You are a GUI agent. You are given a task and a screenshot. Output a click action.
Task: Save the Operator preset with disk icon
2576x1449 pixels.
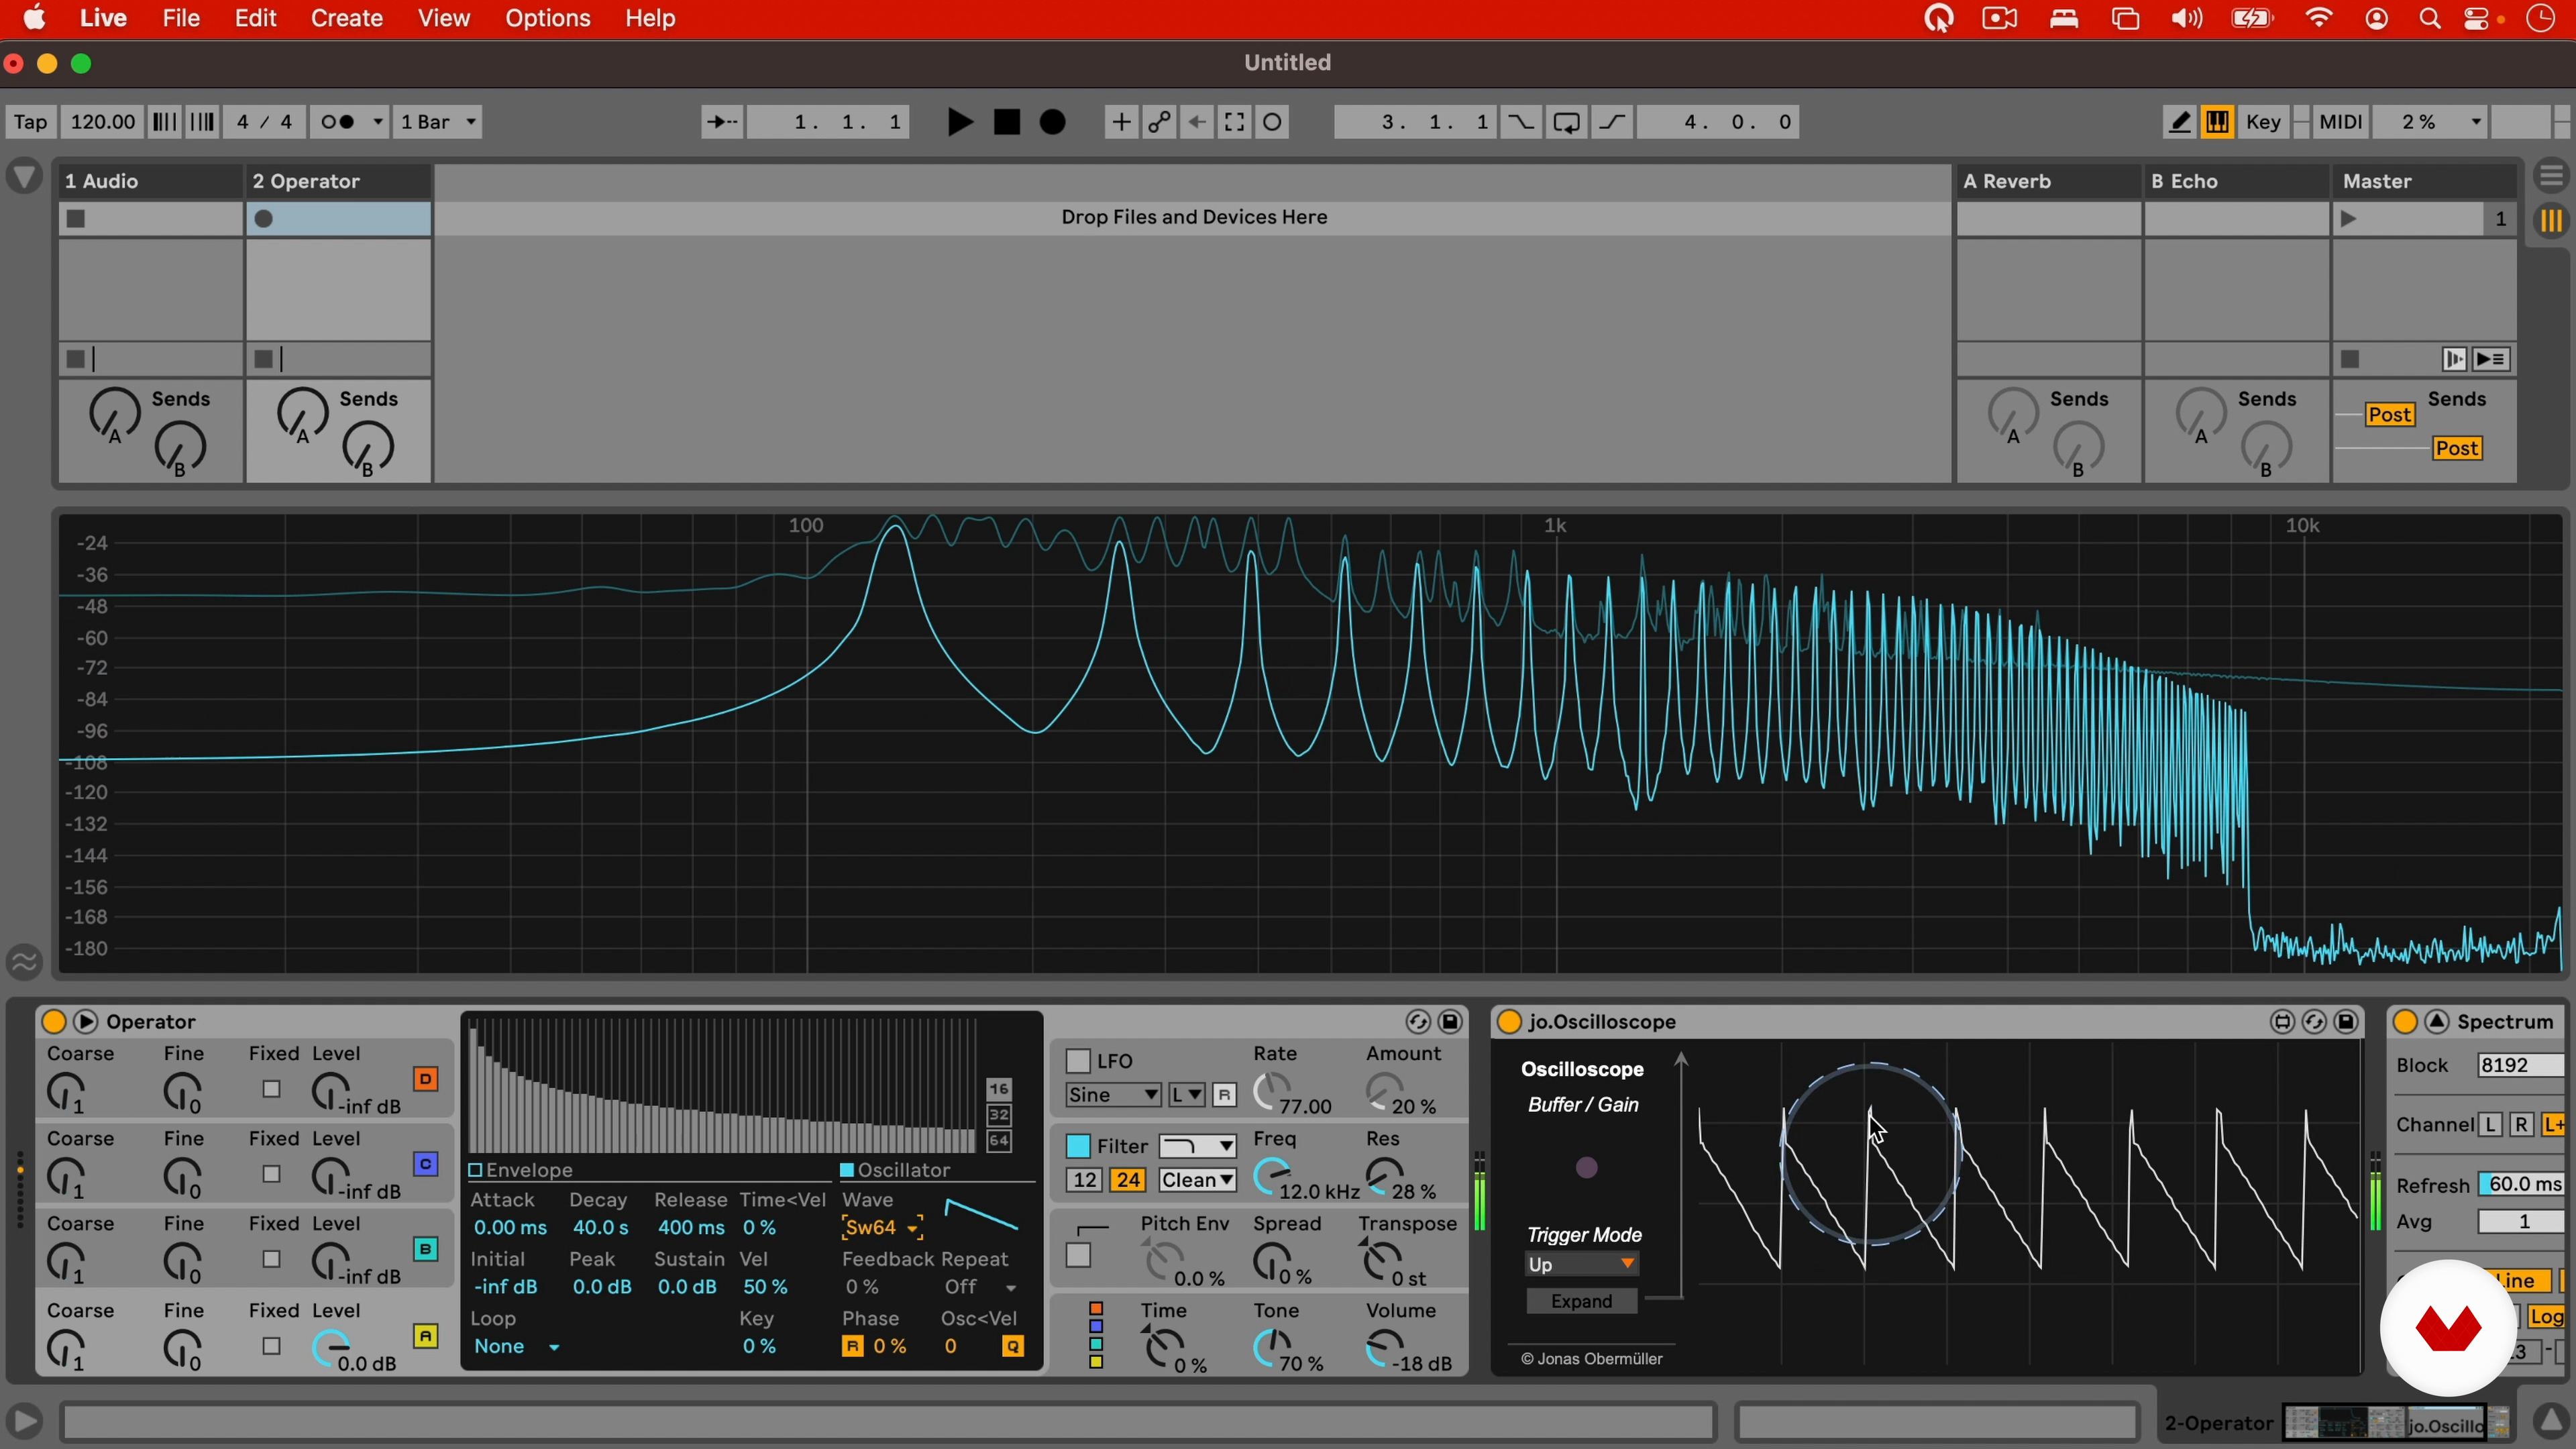(1450, 1021)
